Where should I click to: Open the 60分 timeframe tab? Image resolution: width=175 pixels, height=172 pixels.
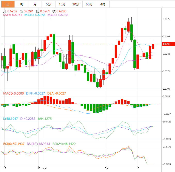click(x=89, y=4)
